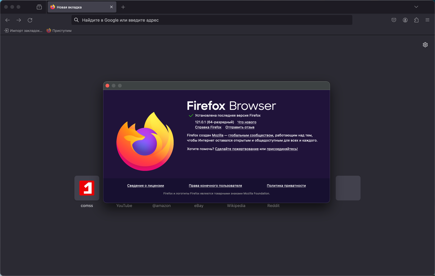This screenshot has height=276, width=435.
Task: Open Сведения о лицензии link
Action: coord(146,186)
